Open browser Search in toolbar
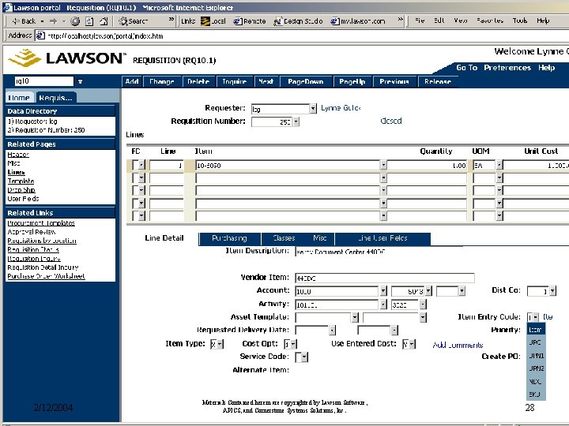The width and height of the screenshot is (569, 426). tap(134, 21)
